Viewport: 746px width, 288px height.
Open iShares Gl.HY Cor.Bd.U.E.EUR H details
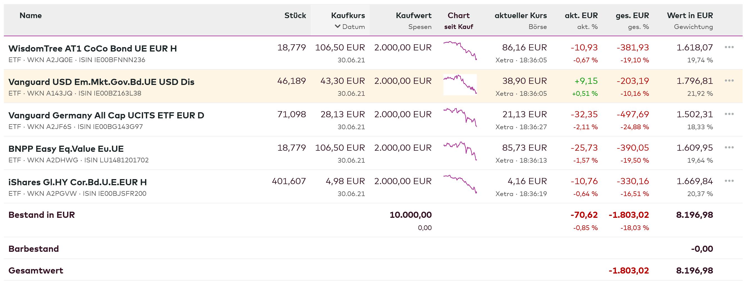click(x=78, y=182)
